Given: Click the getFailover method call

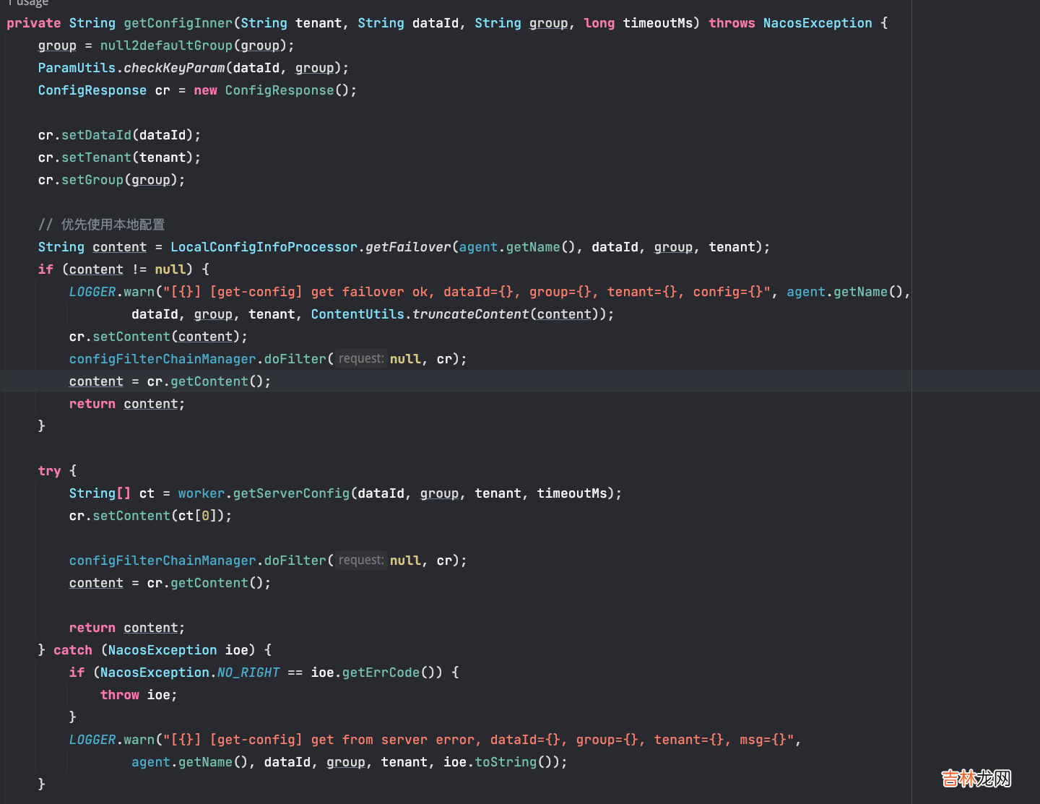Looking at the screenshot, I should (x=408, y=247).
